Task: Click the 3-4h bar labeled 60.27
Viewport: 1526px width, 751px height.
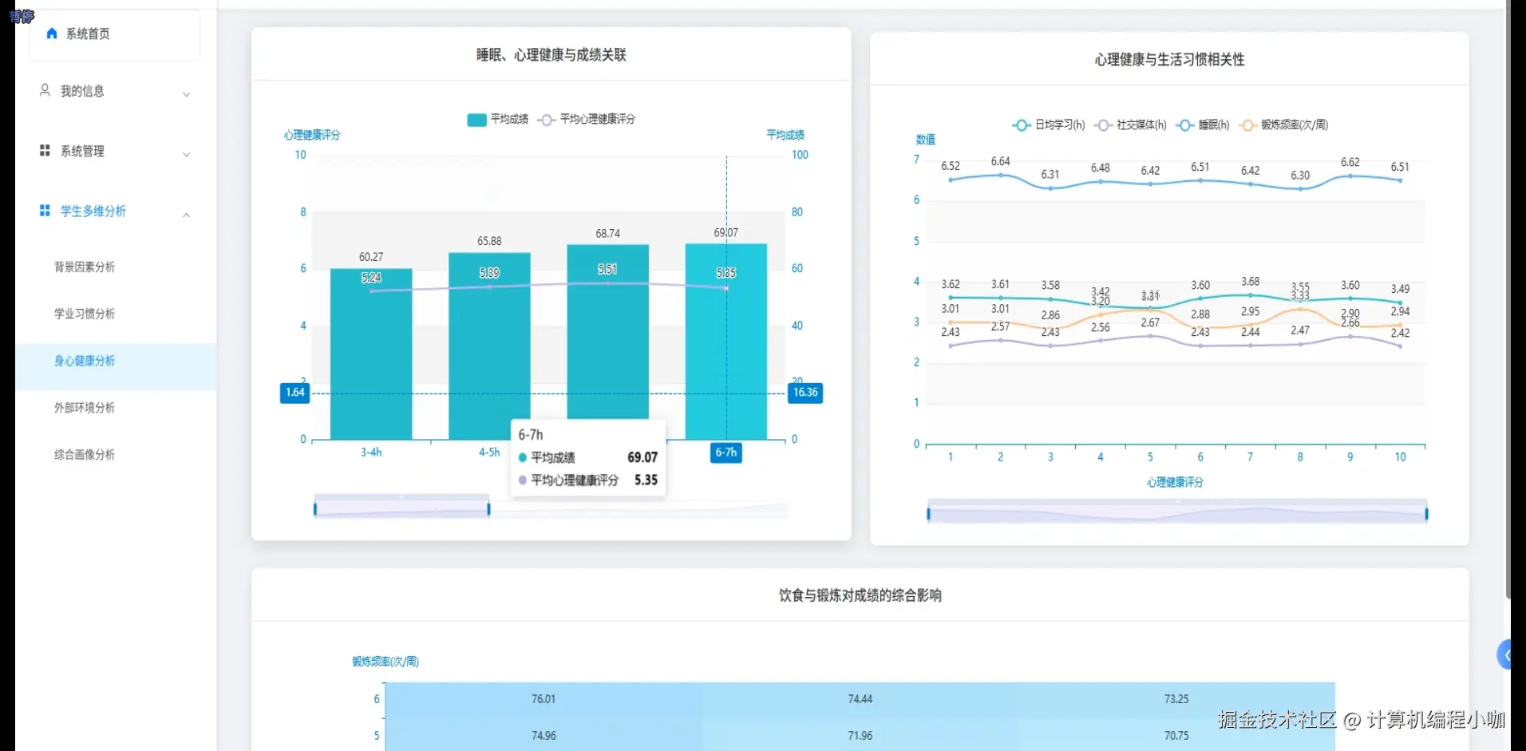Action: 371,354
